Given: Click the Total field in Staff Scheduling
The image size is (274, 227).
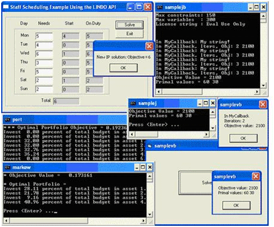Looking at the screenshot, I should point(66,101).
